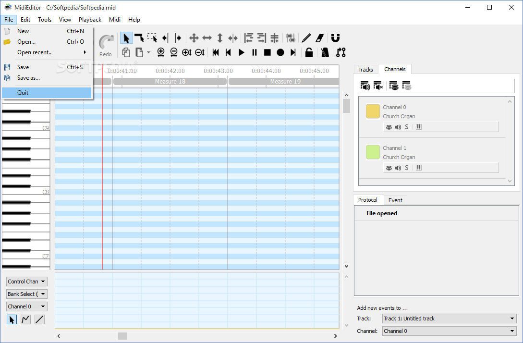Select the eraser tool
Image resolution: width=523 pixels, height=343 pixels.
click(x=319, y=38)
